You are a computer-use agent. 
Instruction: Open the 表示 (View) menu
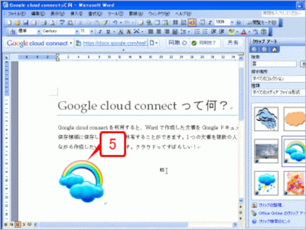coord(57,14)
